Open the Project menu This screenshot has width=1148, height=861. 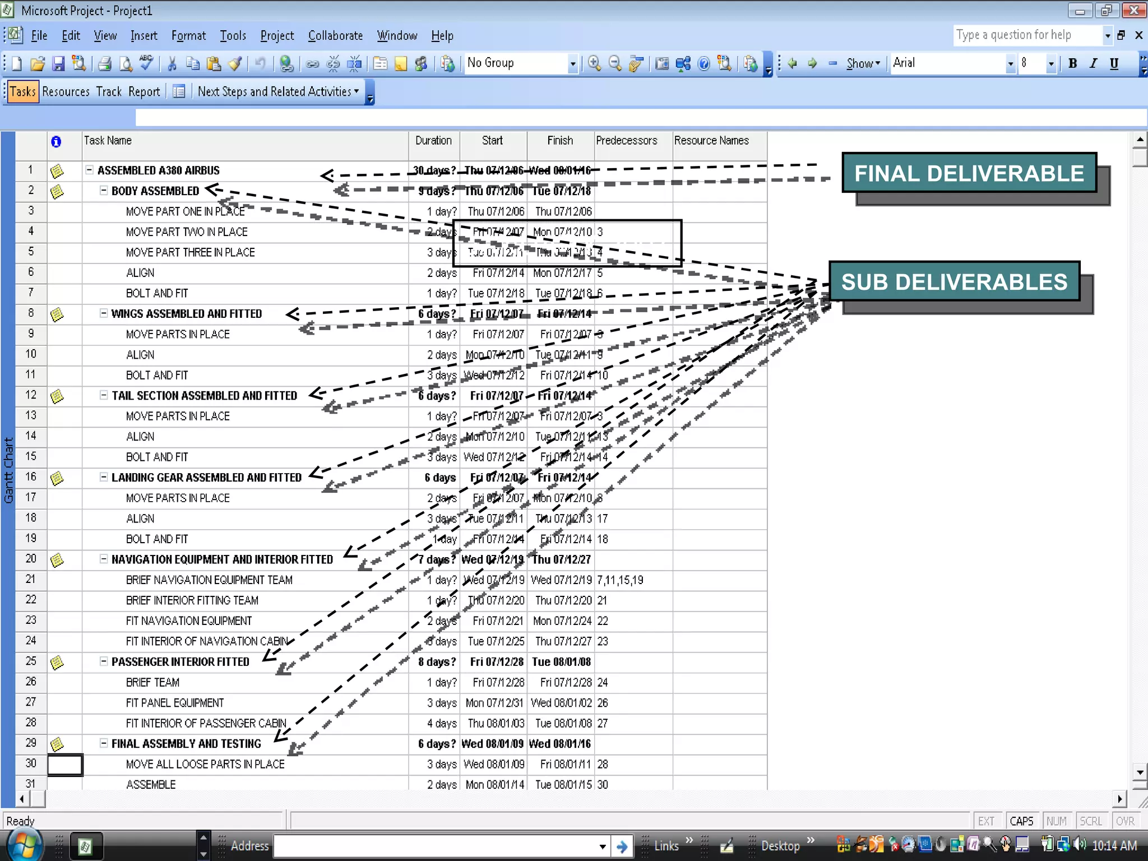277,36
